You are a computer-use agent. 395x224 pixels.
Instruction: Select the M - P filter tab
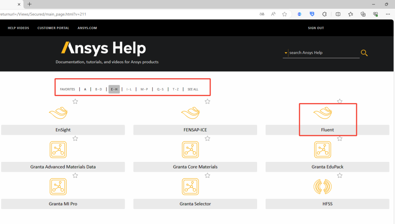(144, 90)
